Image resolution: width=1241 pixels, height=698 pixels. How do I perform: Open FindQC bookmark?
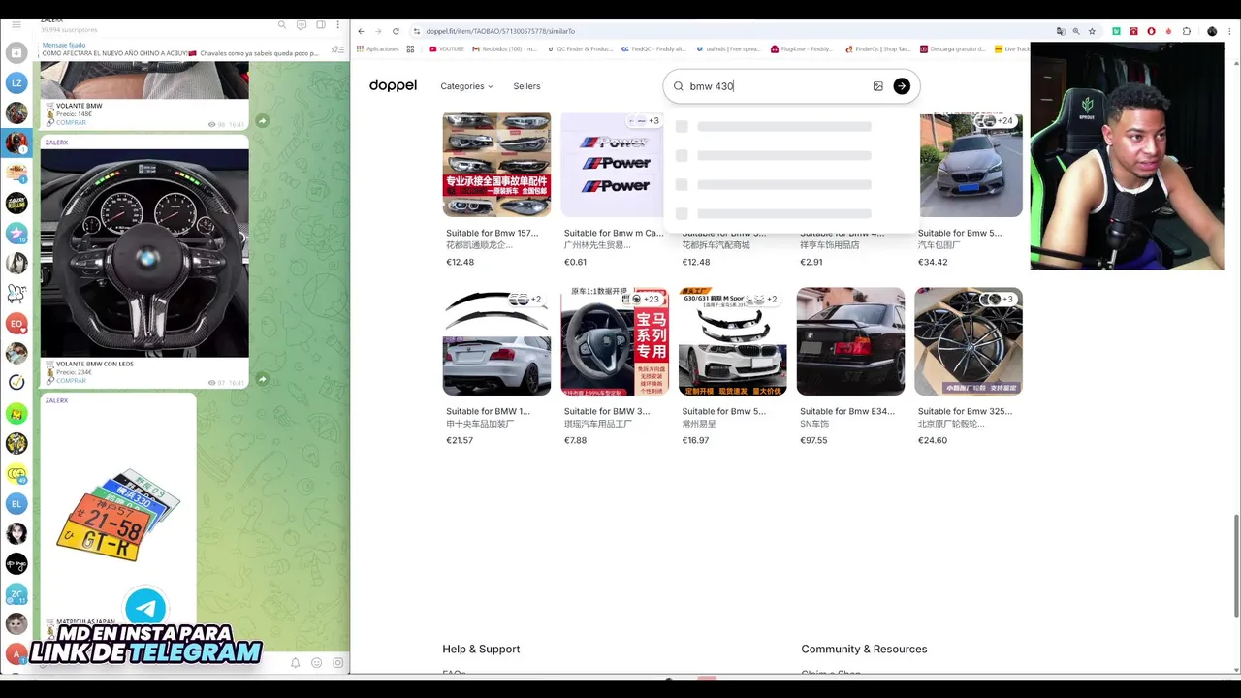coord(652,48)
